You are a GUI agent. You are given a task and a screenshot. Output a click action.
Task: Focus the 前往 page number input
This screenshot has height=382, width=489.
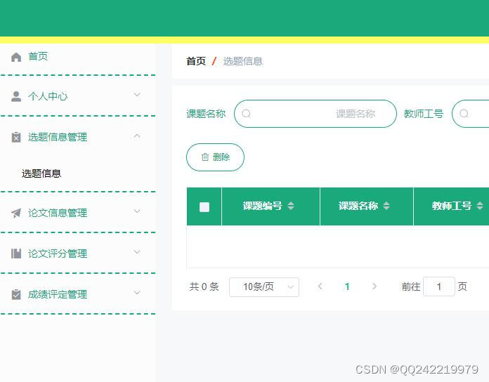pyautogui.click(x=439, y=286)
